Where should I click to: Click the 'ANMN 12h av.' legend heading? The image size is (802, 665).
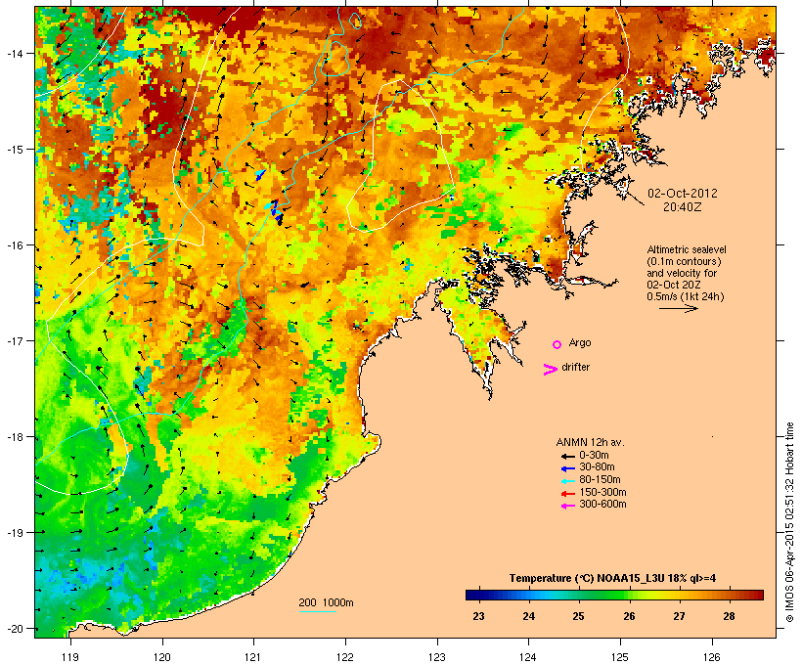click(590, 442)
